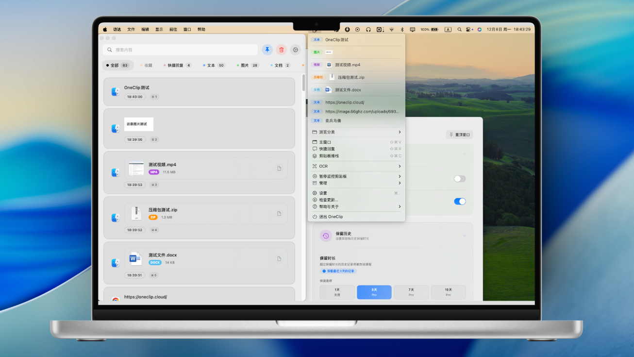634x357 pixels.
Task: Click the 搜索内容 search input field
Action: (x=180, y=49)
